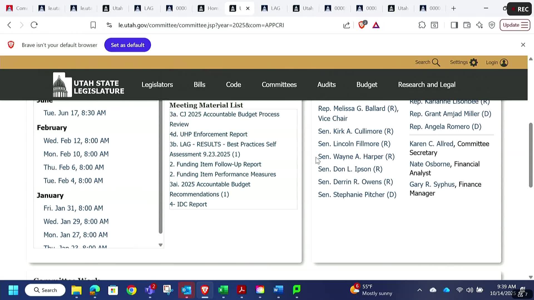Open a new browser tab
This screenshot has width=534, height=300.
click(454, 8)
